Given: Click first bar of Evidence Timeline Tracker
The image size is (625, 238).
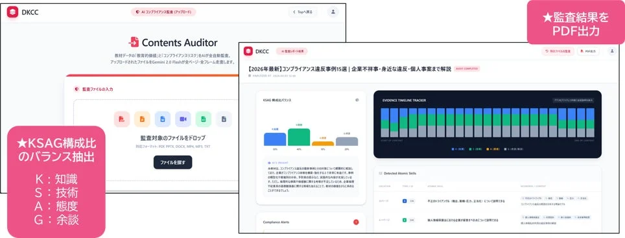Looking at the screenshot, I should point(384,123).
